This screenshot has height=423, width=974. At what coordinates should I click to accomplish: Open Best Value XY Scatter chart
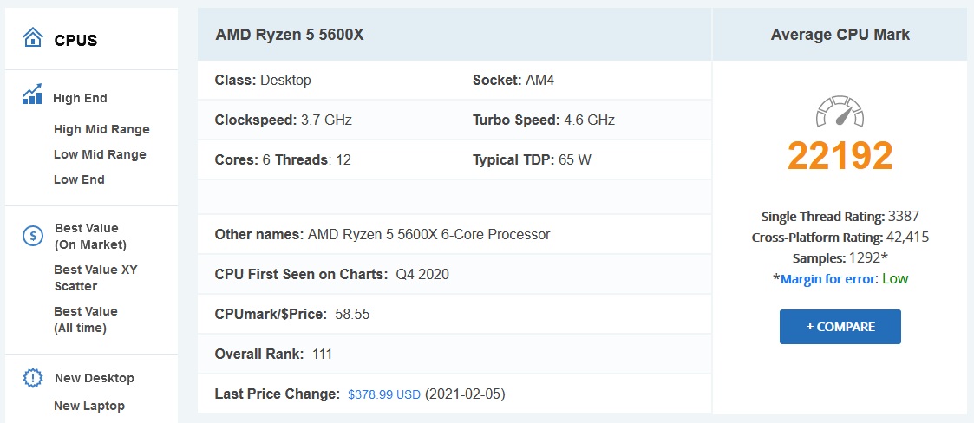tap(95, 277)
